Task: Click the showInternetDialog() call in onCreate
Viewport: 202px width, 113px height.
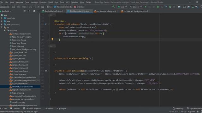Action: [74, 36]
